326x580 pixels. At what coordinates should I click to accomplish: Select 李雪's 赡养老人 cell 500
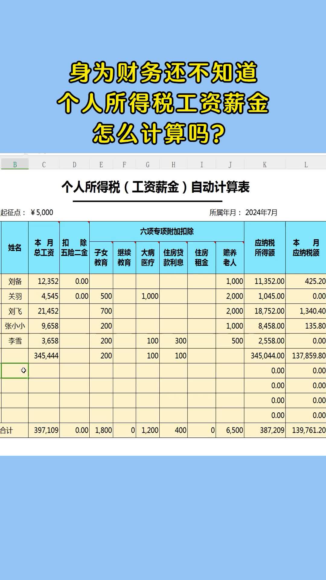(230, 341)
